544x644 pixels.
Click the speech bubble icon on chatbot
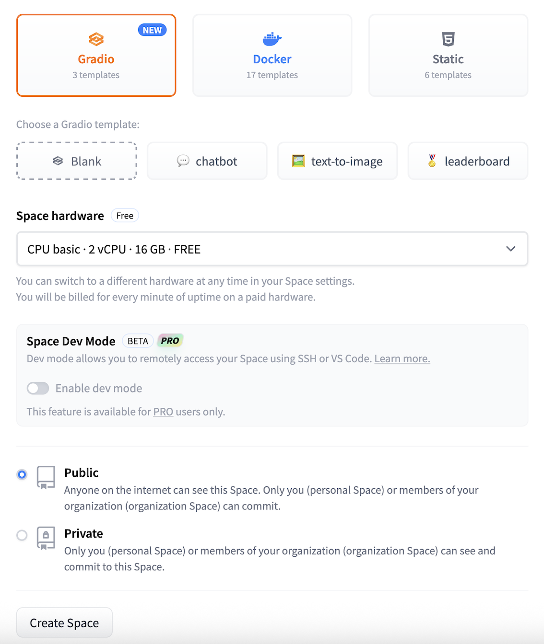(183, 161)
